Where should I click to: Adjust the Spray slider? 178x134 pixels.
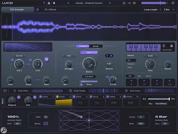[89, 81]
